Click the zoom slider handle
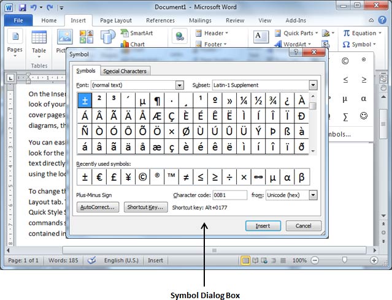 [345, 260]
